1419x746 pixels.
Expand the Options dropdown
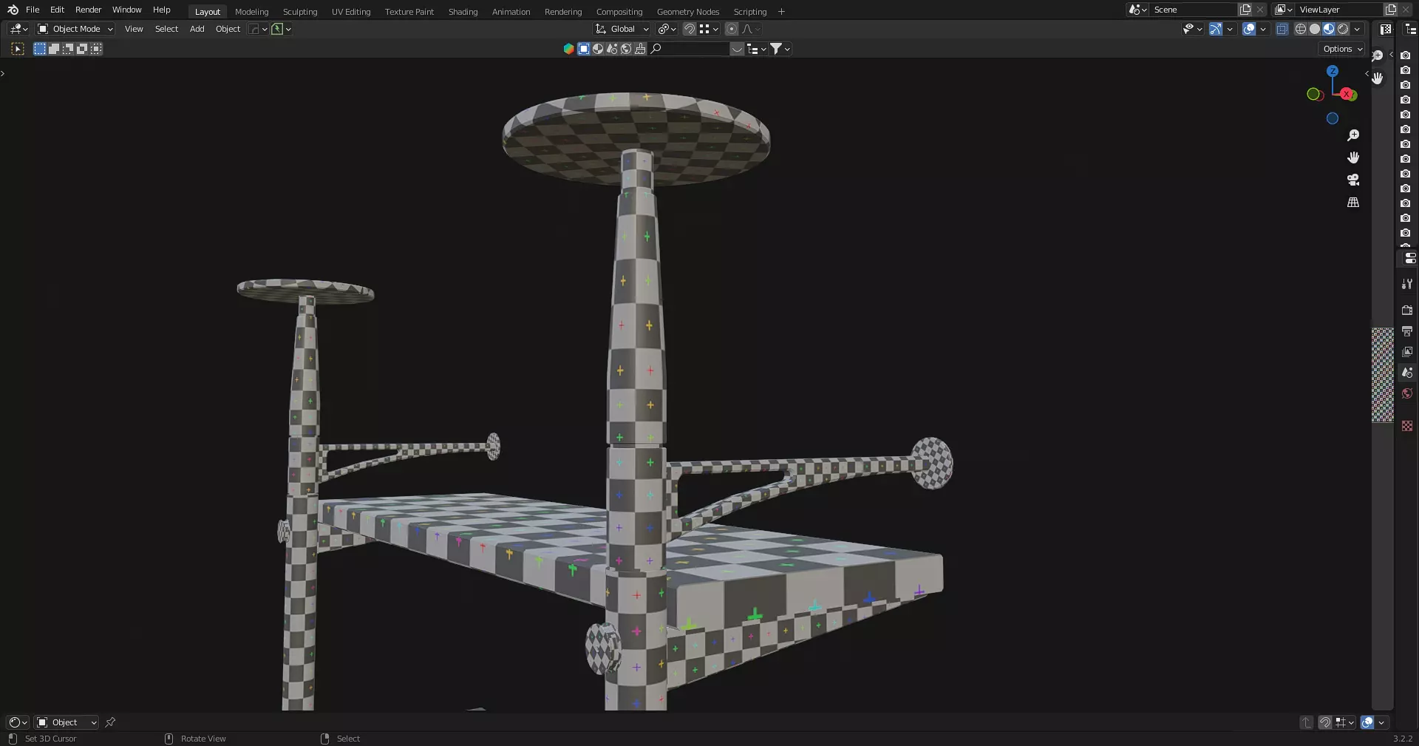(1341, 49)
